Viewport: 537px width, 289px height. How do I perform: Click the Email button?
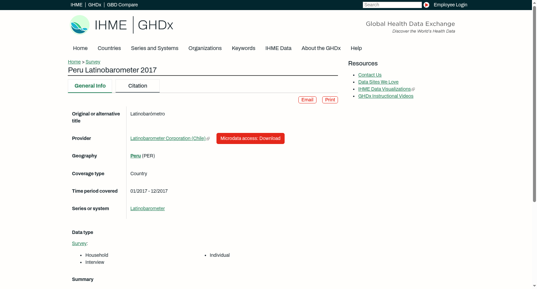click(307, 100)
